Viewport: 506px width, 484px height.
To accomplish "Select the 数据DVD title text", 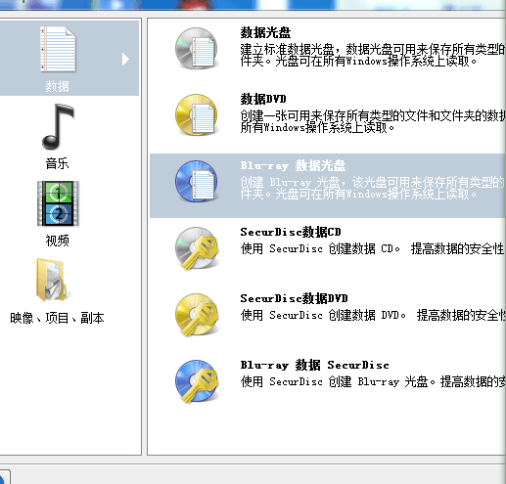I will click(x=263, y=99).
